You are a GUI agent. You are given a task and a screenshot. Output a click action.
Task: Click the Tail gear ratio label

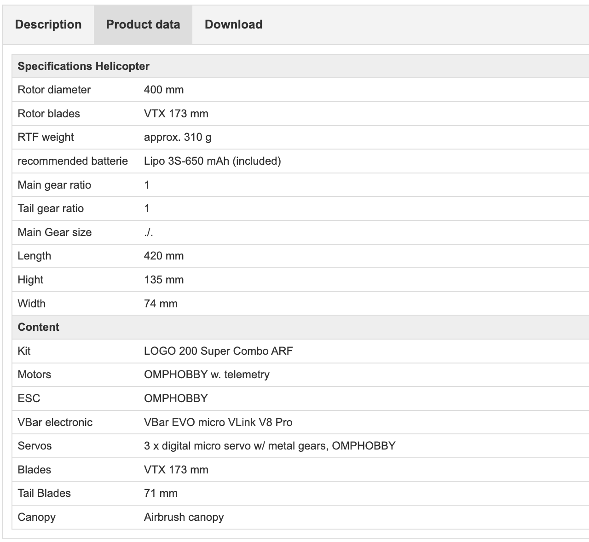tap(51, 208)
